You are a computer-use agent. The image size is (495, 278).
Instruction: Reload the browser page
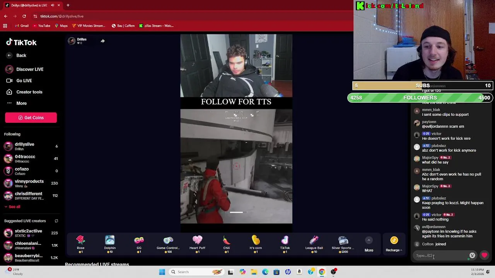point(24,16)
